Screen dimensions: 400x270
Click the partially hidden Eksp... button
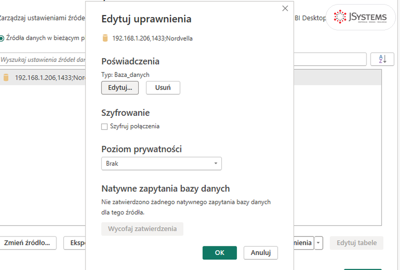[74, 243]
